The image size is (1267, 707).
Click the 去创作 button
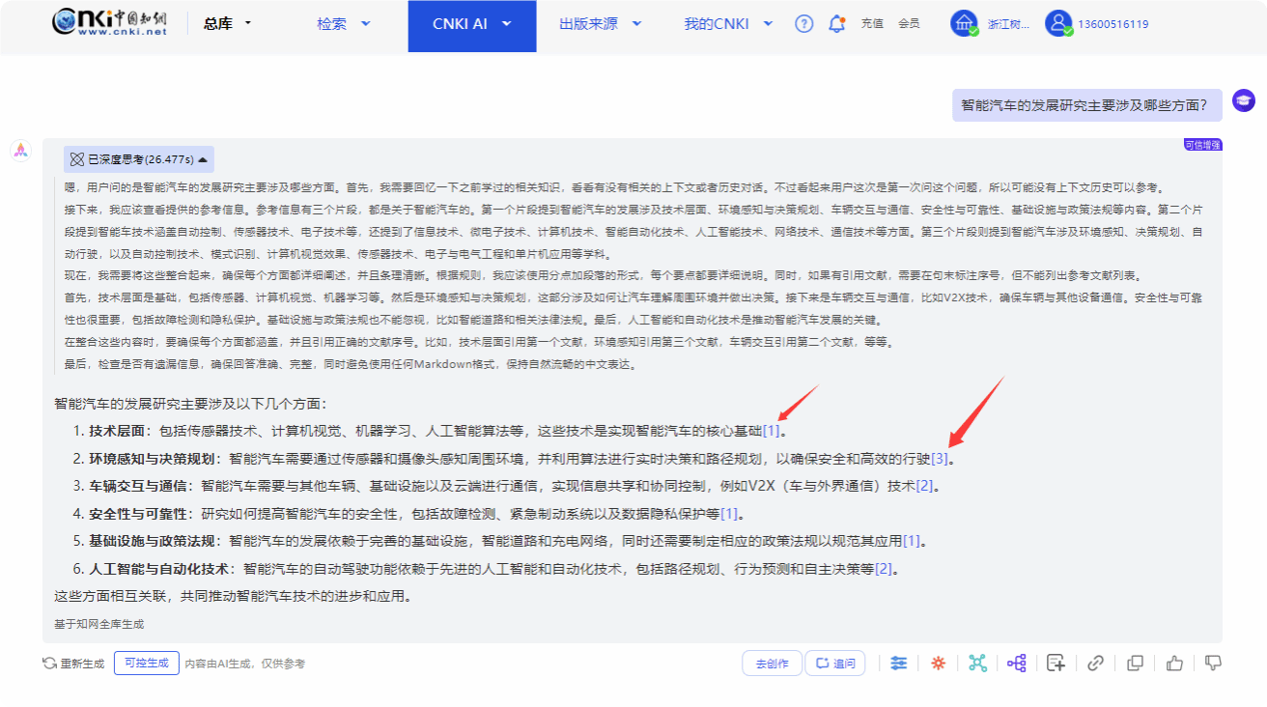click(x=772, y=664)
